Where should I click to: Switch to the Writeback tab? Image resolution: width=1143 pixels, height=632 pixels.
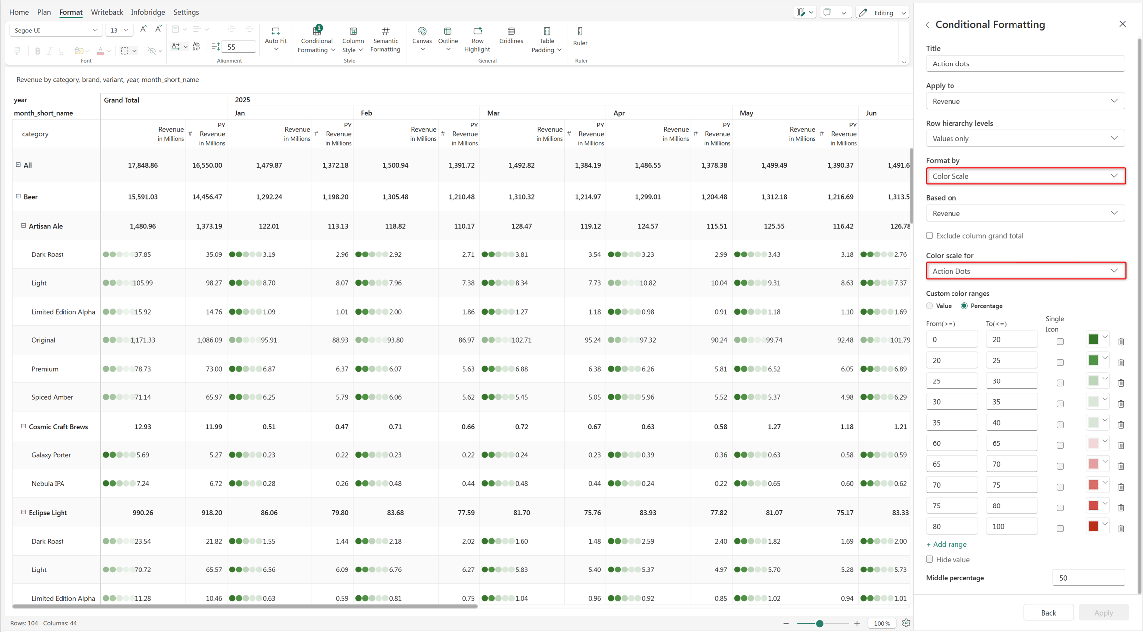[107, 12]
